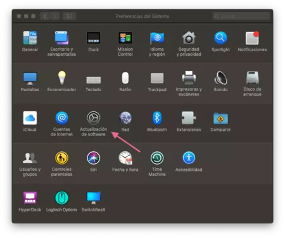Click the back navigation arrow
The width and height of the screenshot is (285, 238).
[44, 16]
